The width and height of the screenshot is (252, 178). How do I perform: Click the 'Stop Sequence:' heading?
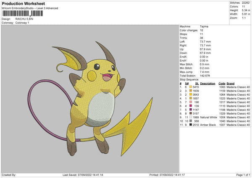point(189,80)
